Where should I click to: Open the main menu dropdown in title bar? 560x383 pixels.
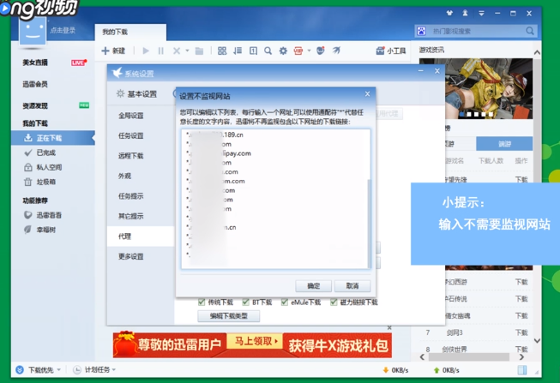point(481,13)
